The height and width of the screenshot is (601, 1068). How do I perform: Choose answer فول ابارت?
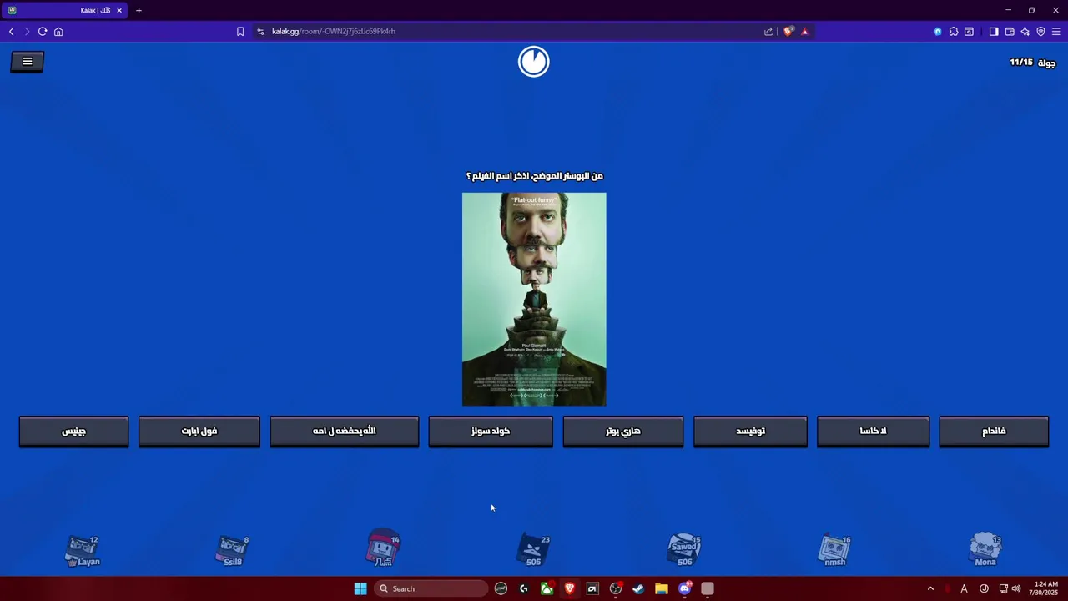(199, 432)
